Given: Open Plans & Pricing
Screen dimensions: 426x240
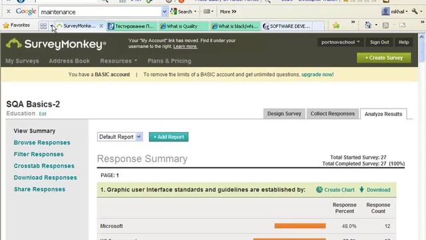Looking at the screenshot, I should pos(169,61).
